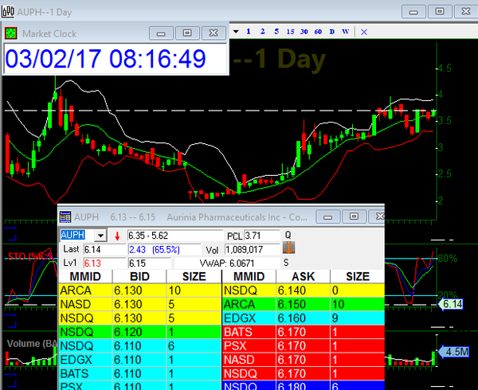Image resolution: width=478 pixels, height=390 pixels.
Task: Click the Market Clock green title icon
Action: pyautogui.click(x=11, y=33)
